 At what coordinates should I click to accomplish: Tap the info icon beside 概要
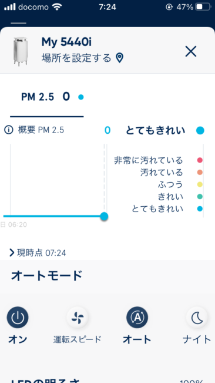point(9,130)
